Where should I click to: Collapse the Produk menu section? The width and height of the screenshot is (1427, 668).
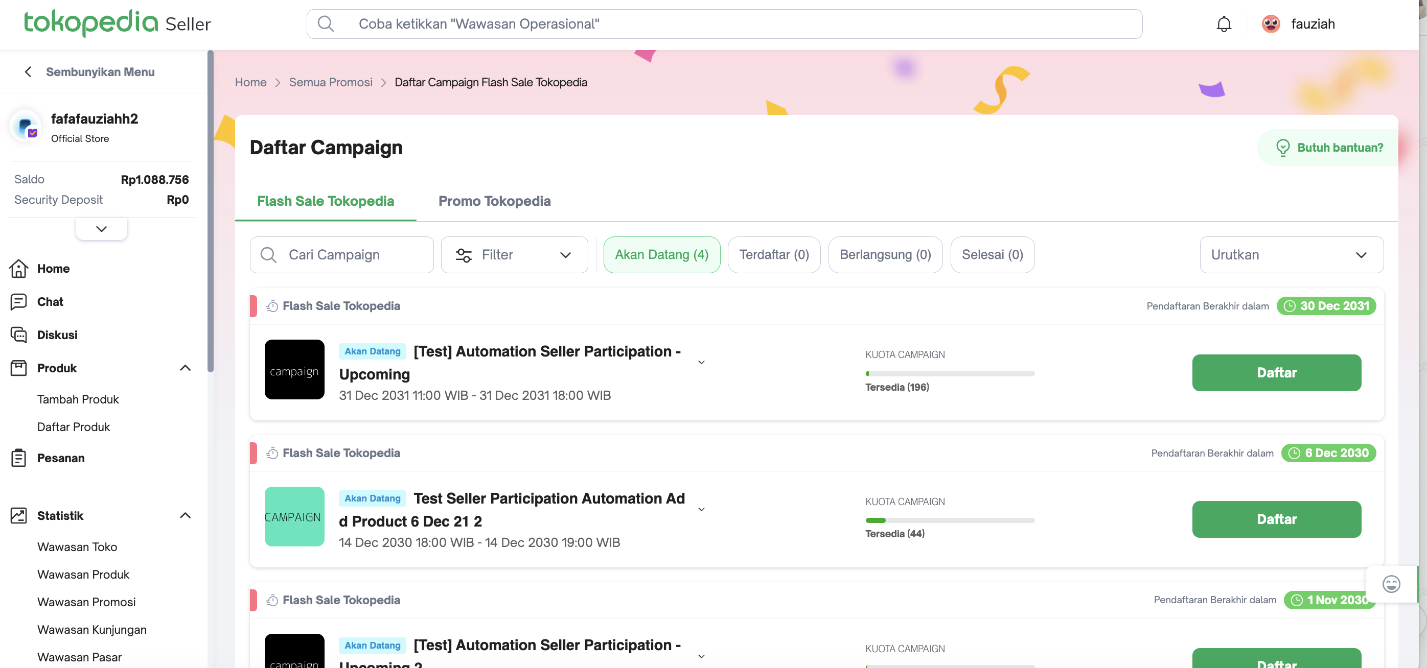185,368
